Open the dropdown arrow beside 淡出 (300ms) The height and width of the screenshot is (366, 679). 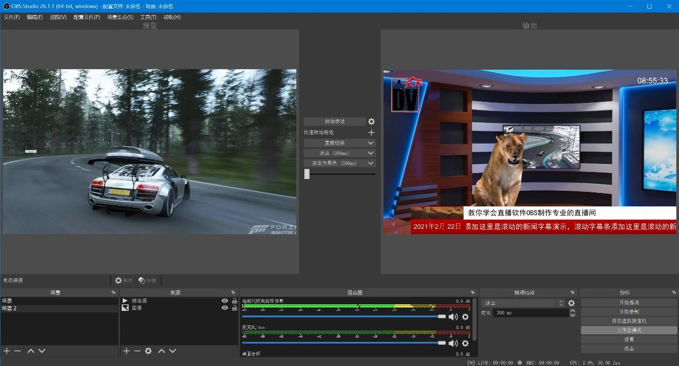[371, 153]
